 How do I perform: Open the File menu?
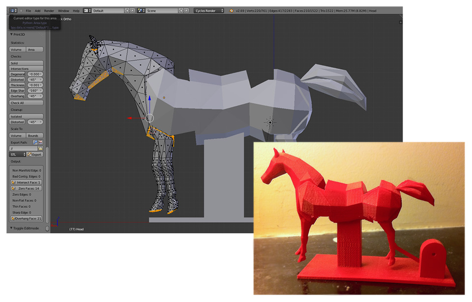tap(29, 11)
